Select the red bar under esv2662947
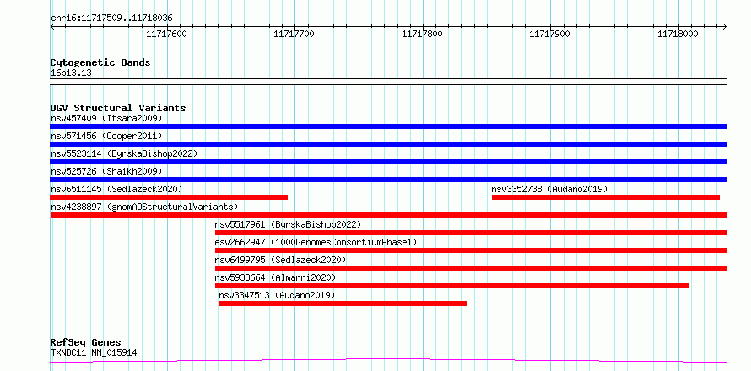 [x=471, y=250]
